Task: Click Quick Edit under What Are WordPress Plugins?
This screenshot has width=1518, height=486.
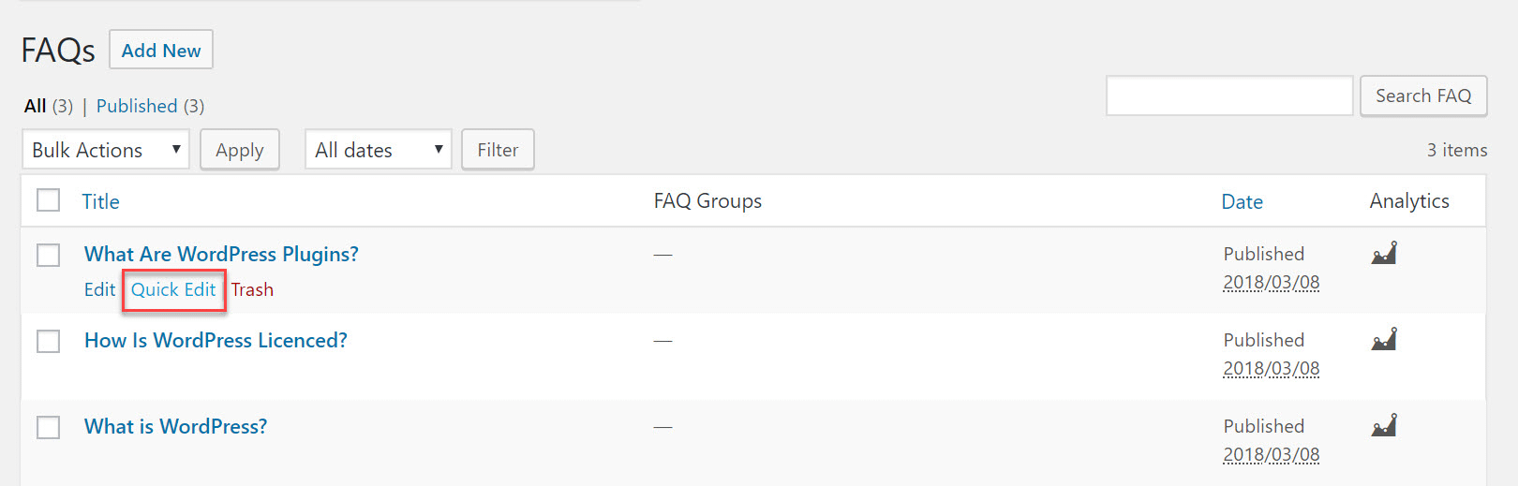Action: click(173, 289)
